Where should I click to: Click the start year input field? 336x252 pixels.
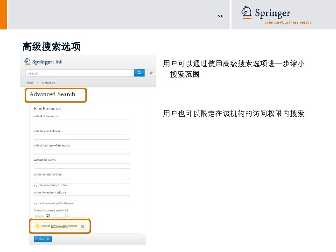click(x=59, y=216)
